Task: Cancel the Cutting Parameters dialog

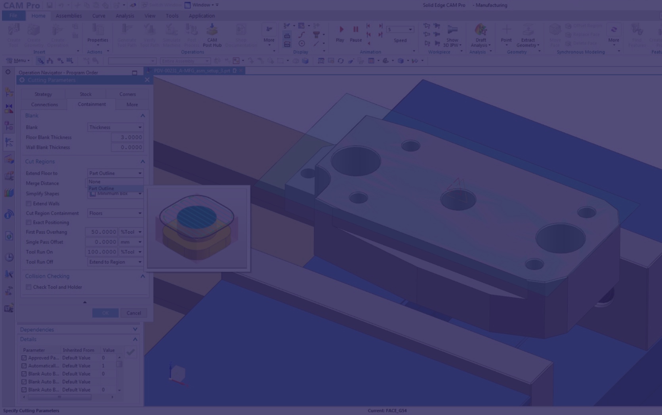Action: [x=134, y=313]
